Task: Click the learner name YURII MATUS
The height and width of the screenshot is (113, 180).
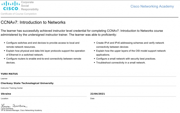Action: click(9, 74)
